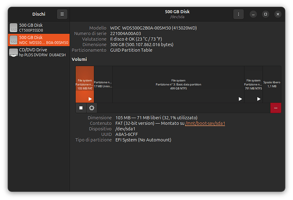This screenshot has height=200, width=293.
Task: Open the Dischi hamburger application menu
Action: [x=62, y=14]
